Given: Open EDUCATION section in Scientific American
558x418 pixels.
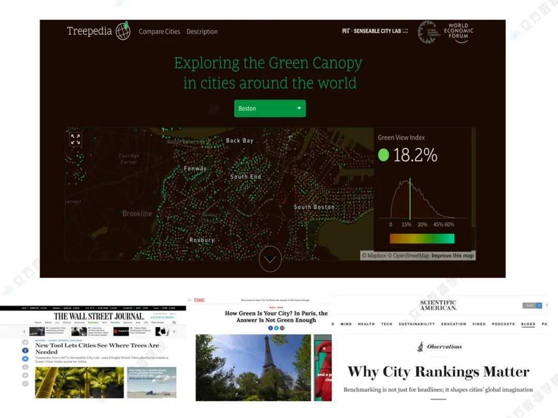Looking at the screenshot, I should 454,324.
